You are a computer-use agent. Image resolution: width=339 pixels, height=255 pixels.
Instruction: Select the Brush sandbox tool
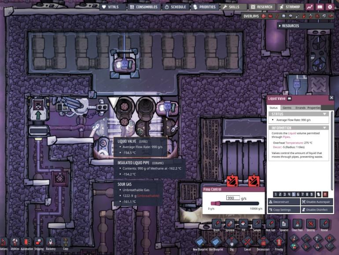click(x=217, y=225)
